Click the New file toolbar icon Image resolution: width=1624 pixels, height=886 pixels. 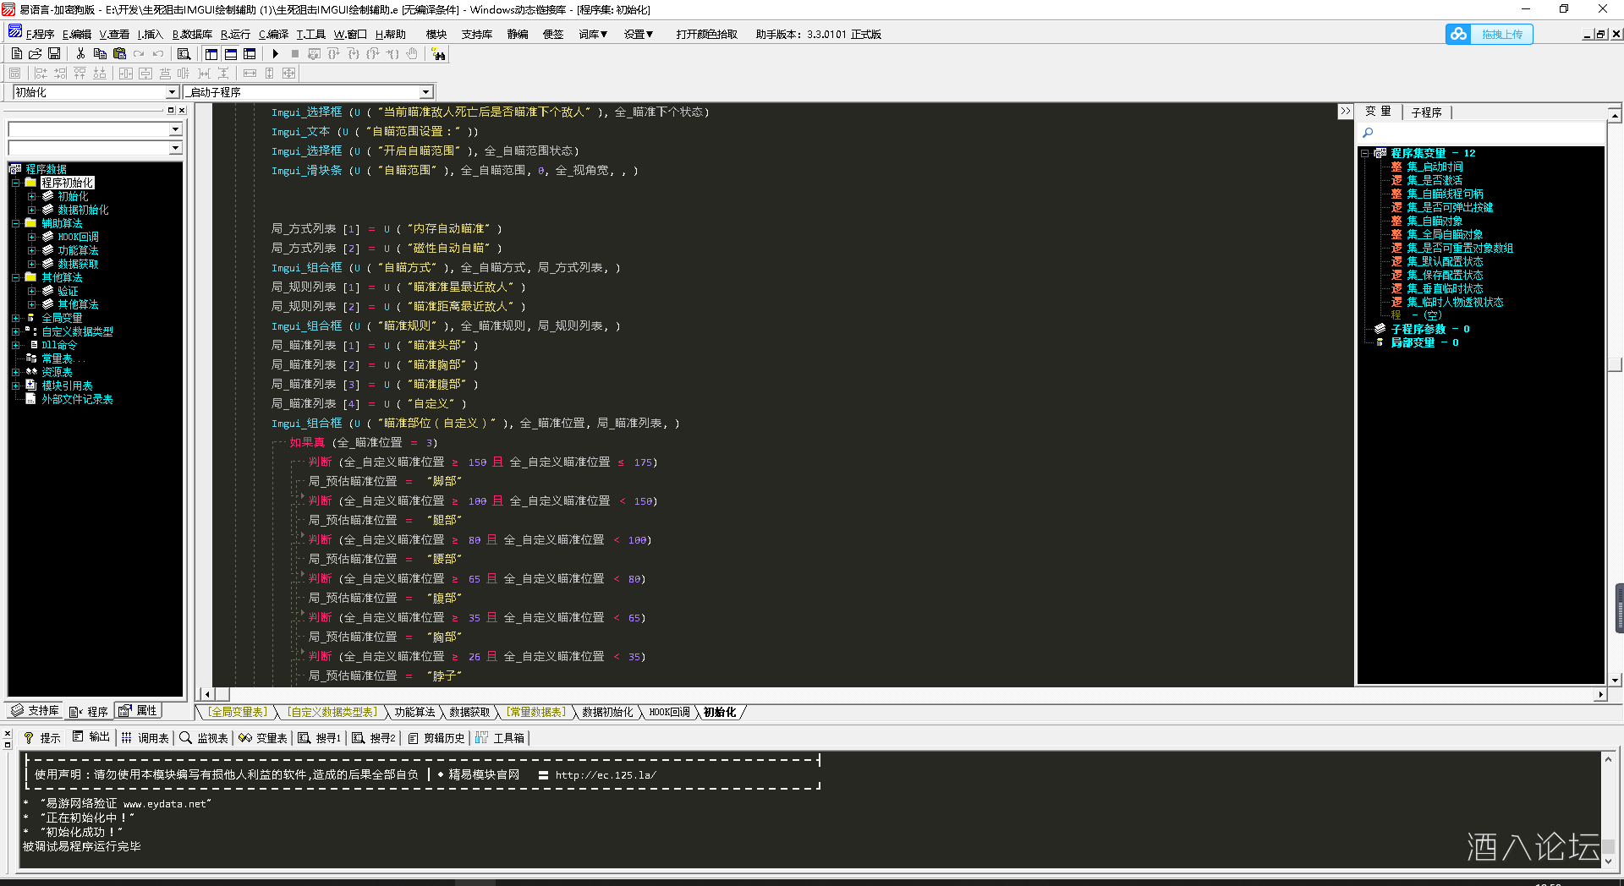coord(16,53)
